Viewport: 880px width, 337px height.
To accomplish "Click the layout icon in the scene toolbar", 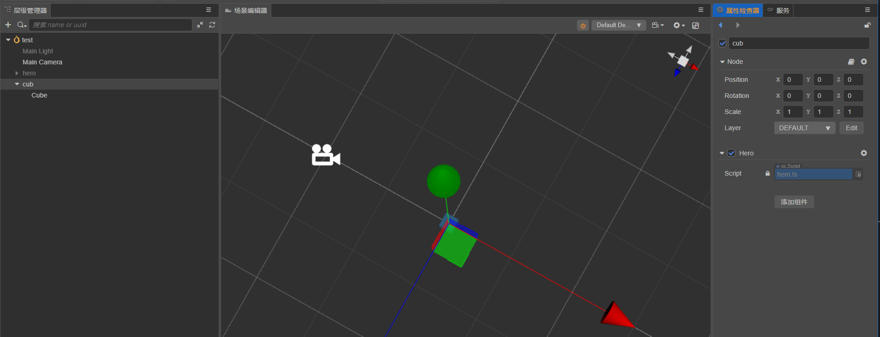I will pyautogui.click(x=695, y=25).
